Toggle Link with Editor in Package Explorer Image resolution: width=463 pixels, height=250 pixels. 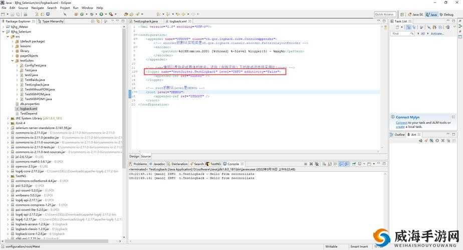coord(98,21)
